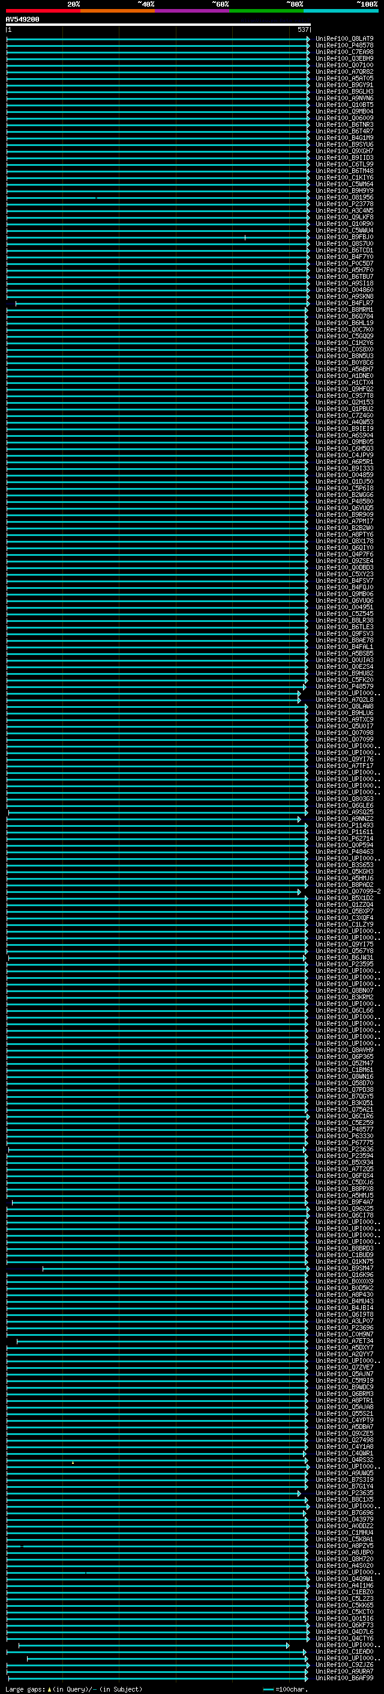Viewport: 384px width, 1694px height.
Task: Click the cyan ~100% identity color segment
Action: 341,11
